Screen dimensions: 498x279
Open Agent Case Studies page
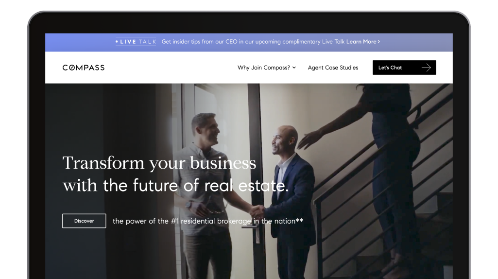333,68
